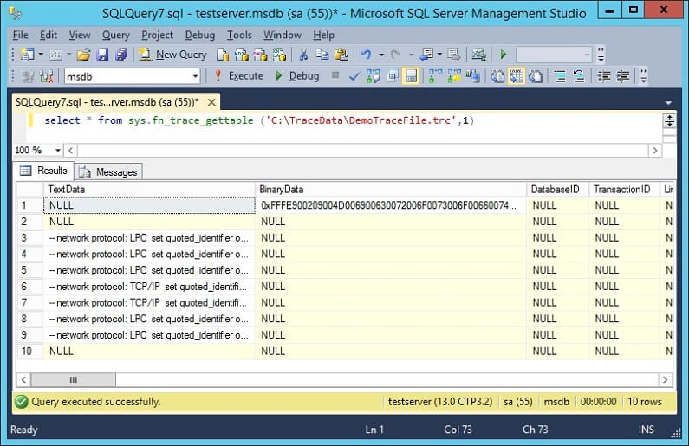Open the File menu
The image size is (689, 446).
(x=20, y=35)
